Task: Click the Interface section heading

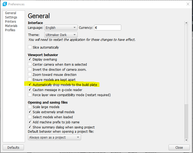Action: [x=35, y=23]
